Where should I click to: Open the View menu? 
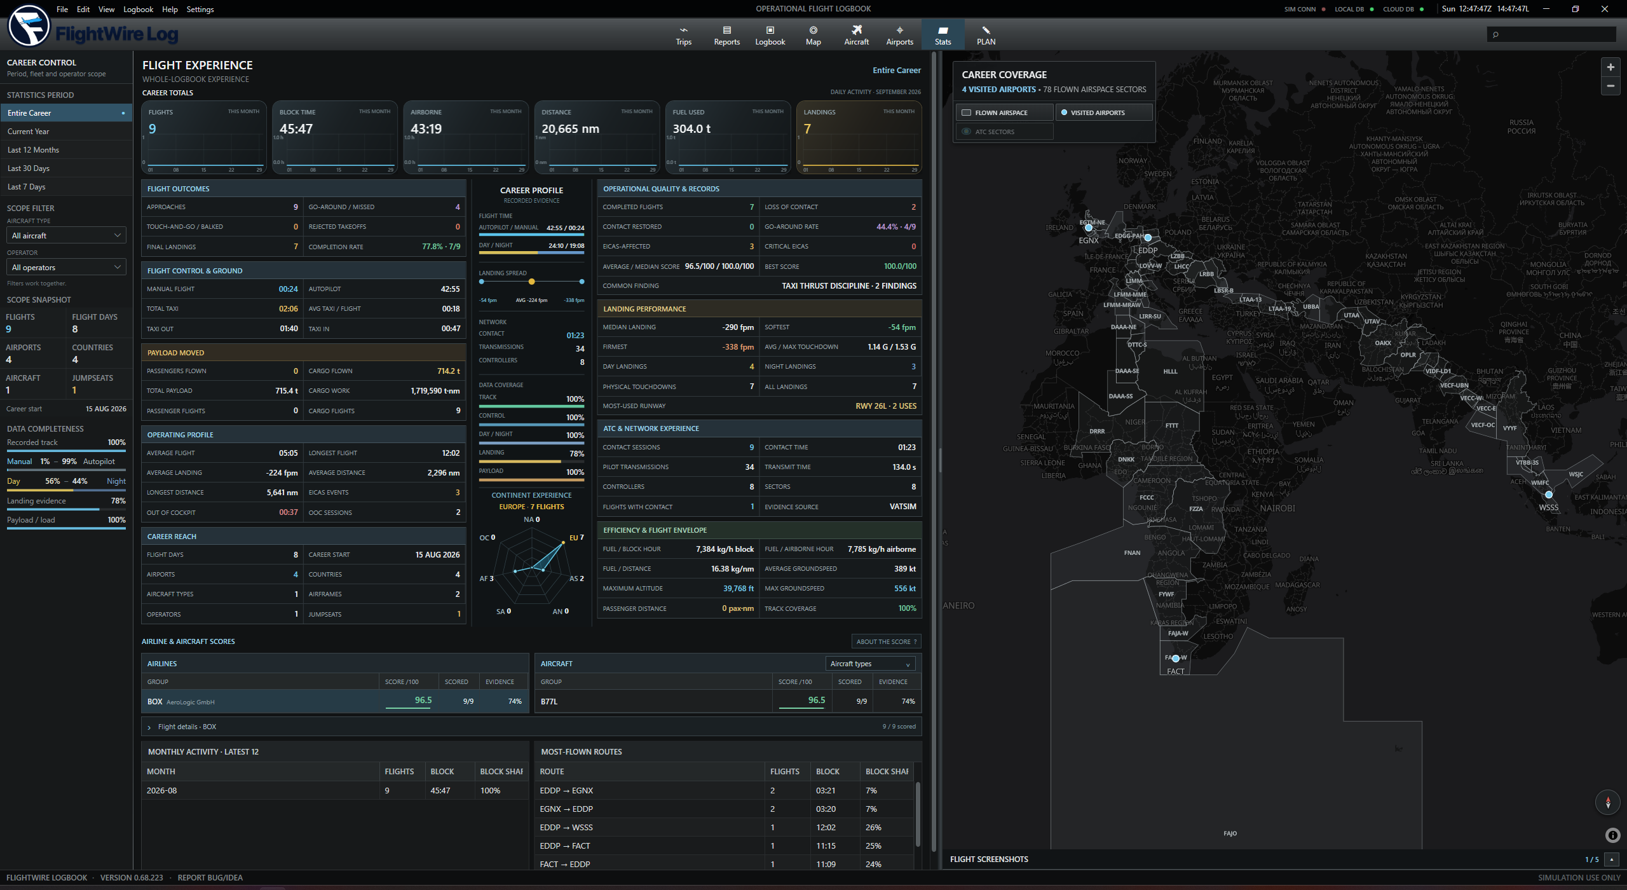[106, 9]
